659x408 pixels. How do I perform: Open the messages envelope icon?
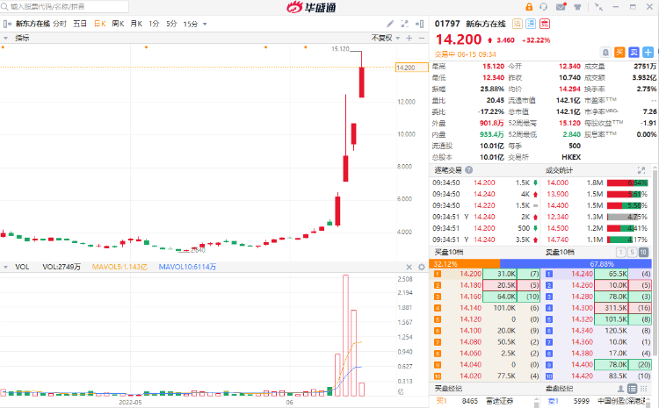tap(561, 7)
